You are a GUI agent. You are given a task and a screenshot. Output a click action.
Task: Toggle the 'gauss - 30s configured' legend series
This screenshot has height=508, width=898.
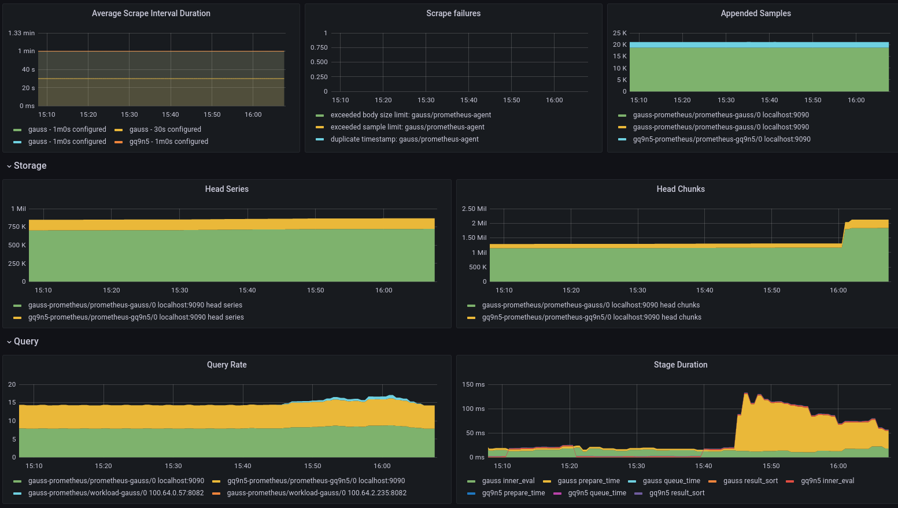165,129
